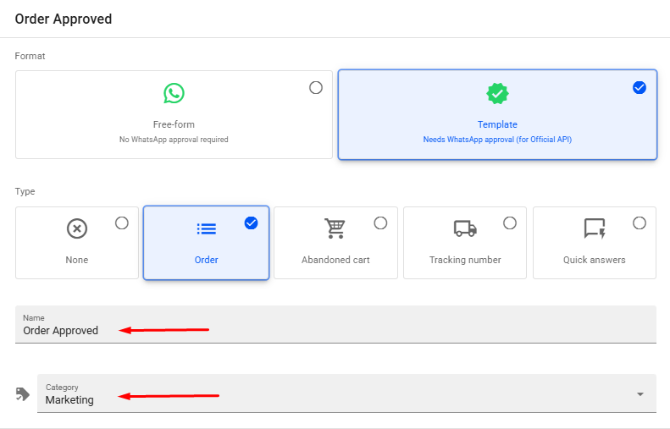Click the tag icon beside Category
This screenshot has height=429, width=670.
click(x=23, y=393)
